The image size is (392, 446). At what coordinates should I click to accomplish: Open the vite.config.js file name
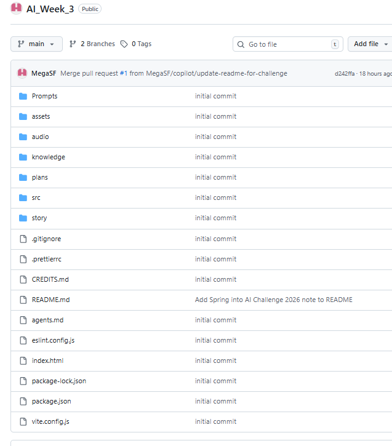50,421
